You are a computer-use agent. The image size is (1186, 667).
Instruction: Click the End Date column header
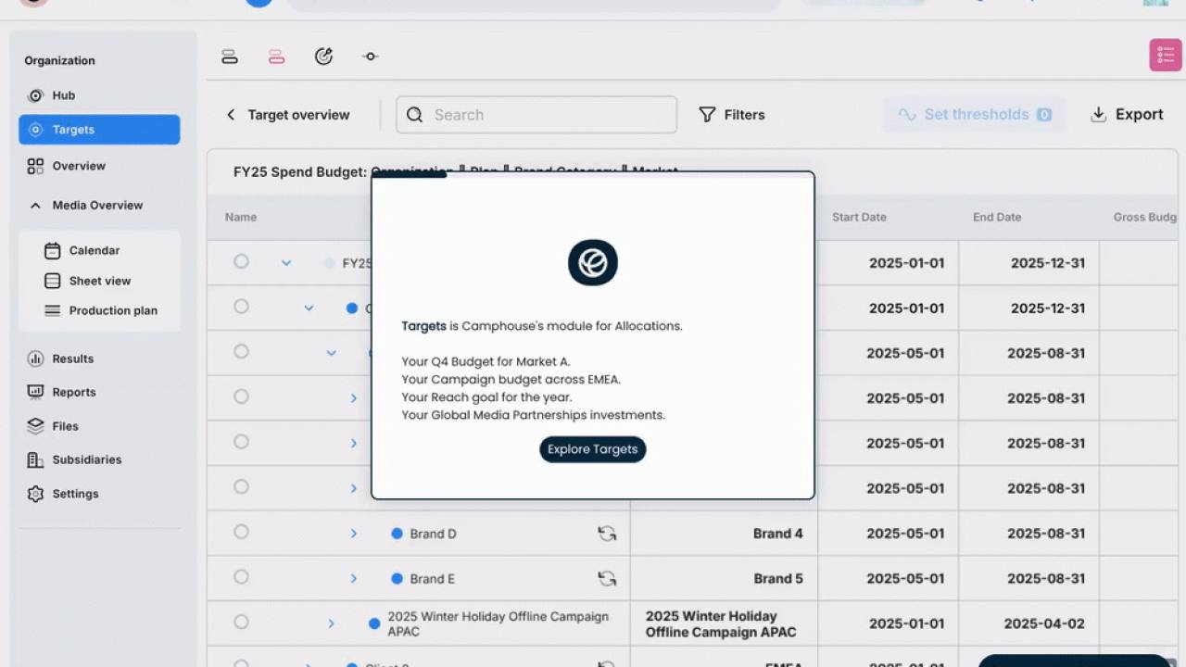(997, 218)
